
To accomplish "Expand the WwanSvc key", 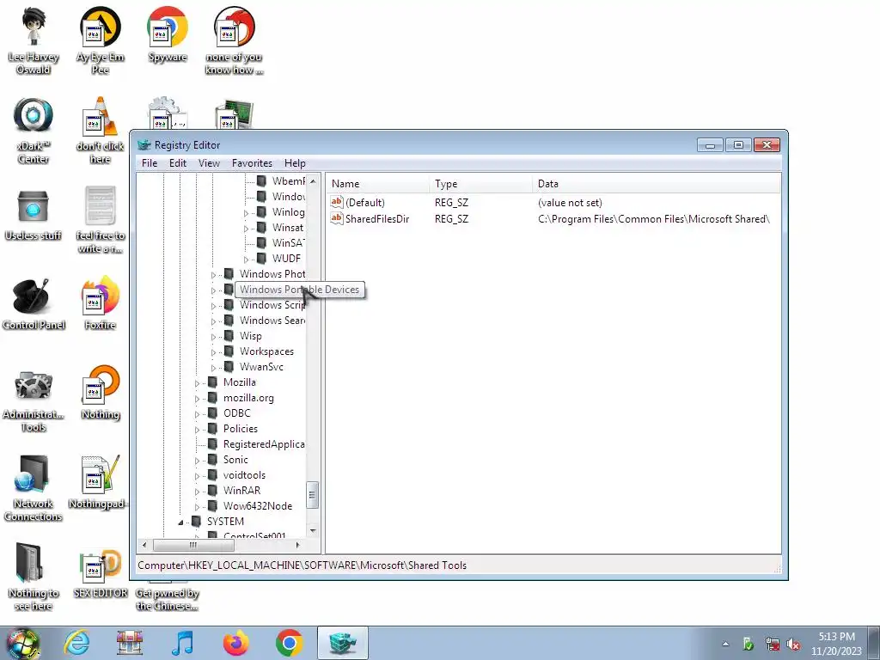I will click(213, 368).
